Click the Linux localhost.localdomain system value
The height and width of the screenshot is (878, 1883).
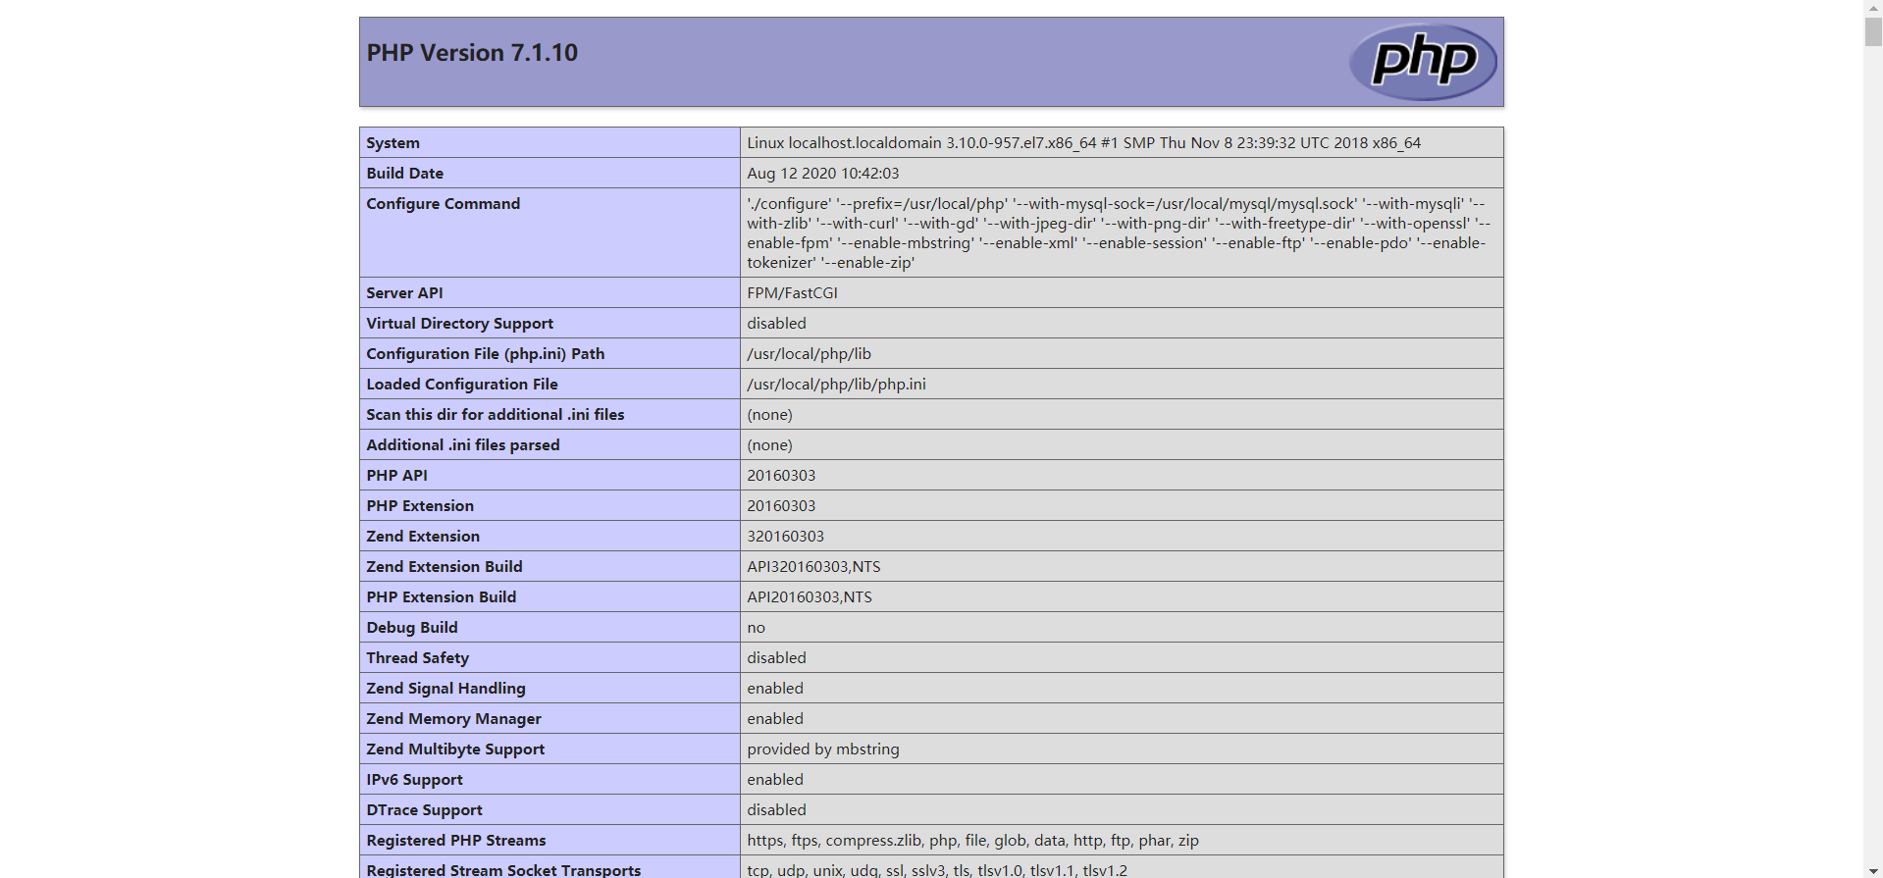coord(1083,143)
